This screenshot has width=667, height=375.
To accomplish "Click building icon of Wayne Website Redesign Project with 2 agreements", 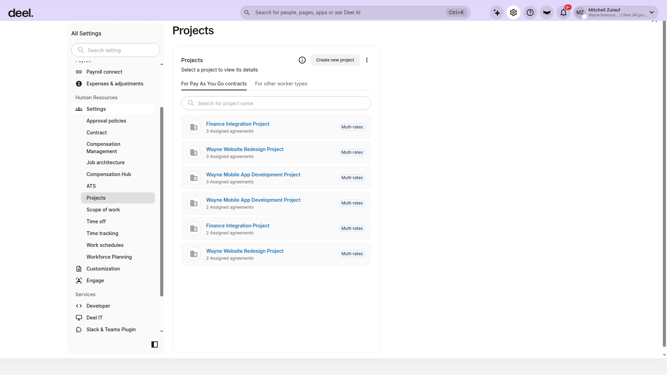I will click(194, 254).
